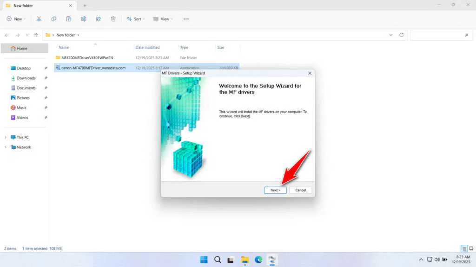Screen dimensions: 476x267
Task: Open the Sort dropdown menu
Action: pyautogui.click(x=136, y=19)
